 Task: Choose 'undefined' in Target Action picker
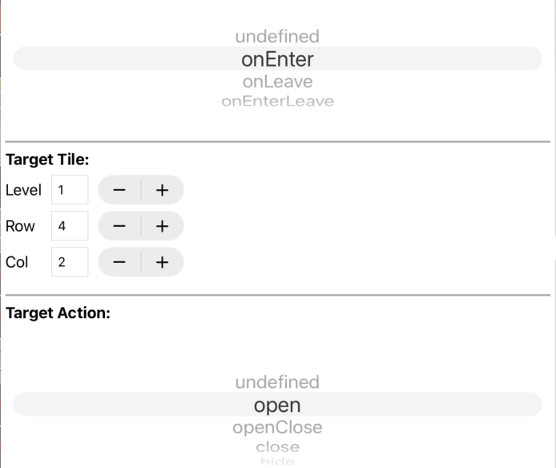pos(277,382)
